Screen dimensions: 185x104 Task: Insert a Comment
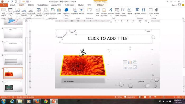point(90,11)
